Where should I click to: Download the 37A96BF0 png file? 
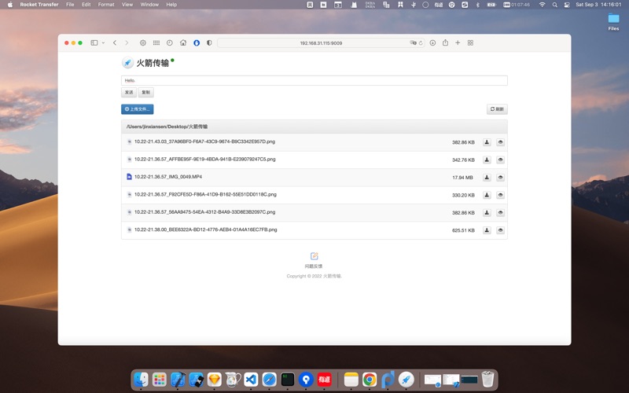click(x=487, y=142)
